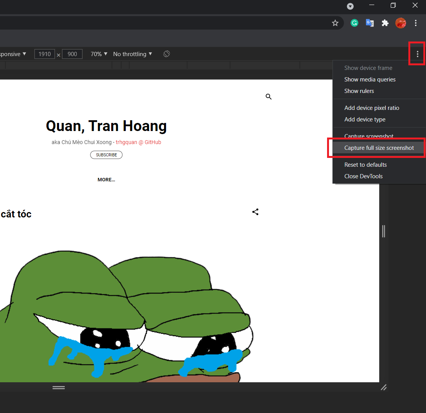426x413 pixels.
Task: Rotate the device viewport orientation
Action: pyautogui.click(x=166, y=54)
